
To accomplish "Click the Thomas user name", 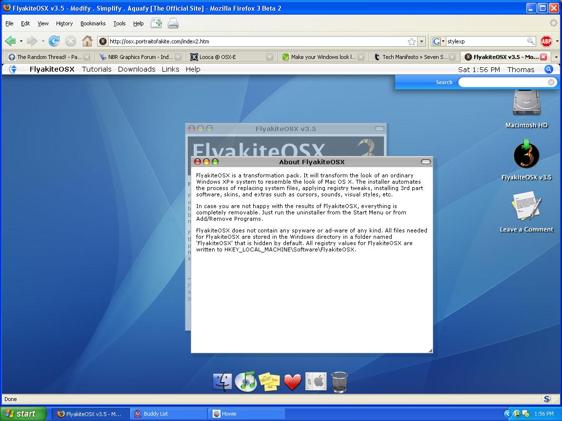I will coord(521,70).
